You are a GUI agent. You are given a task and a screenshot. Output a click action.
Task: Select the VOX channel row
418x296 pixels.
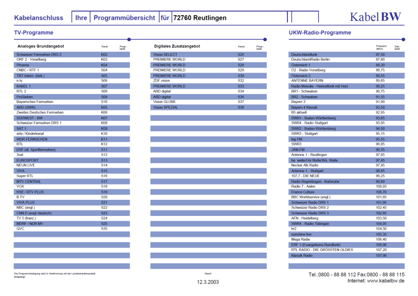point(72,187)
